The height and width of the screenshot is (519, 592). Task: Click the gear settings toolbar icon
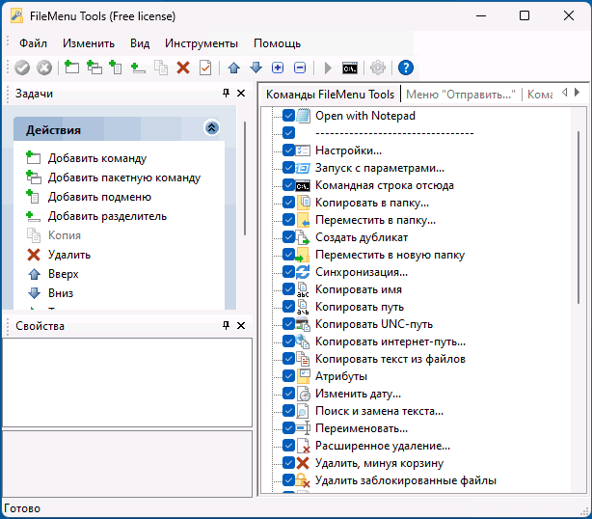coord(378,68)
